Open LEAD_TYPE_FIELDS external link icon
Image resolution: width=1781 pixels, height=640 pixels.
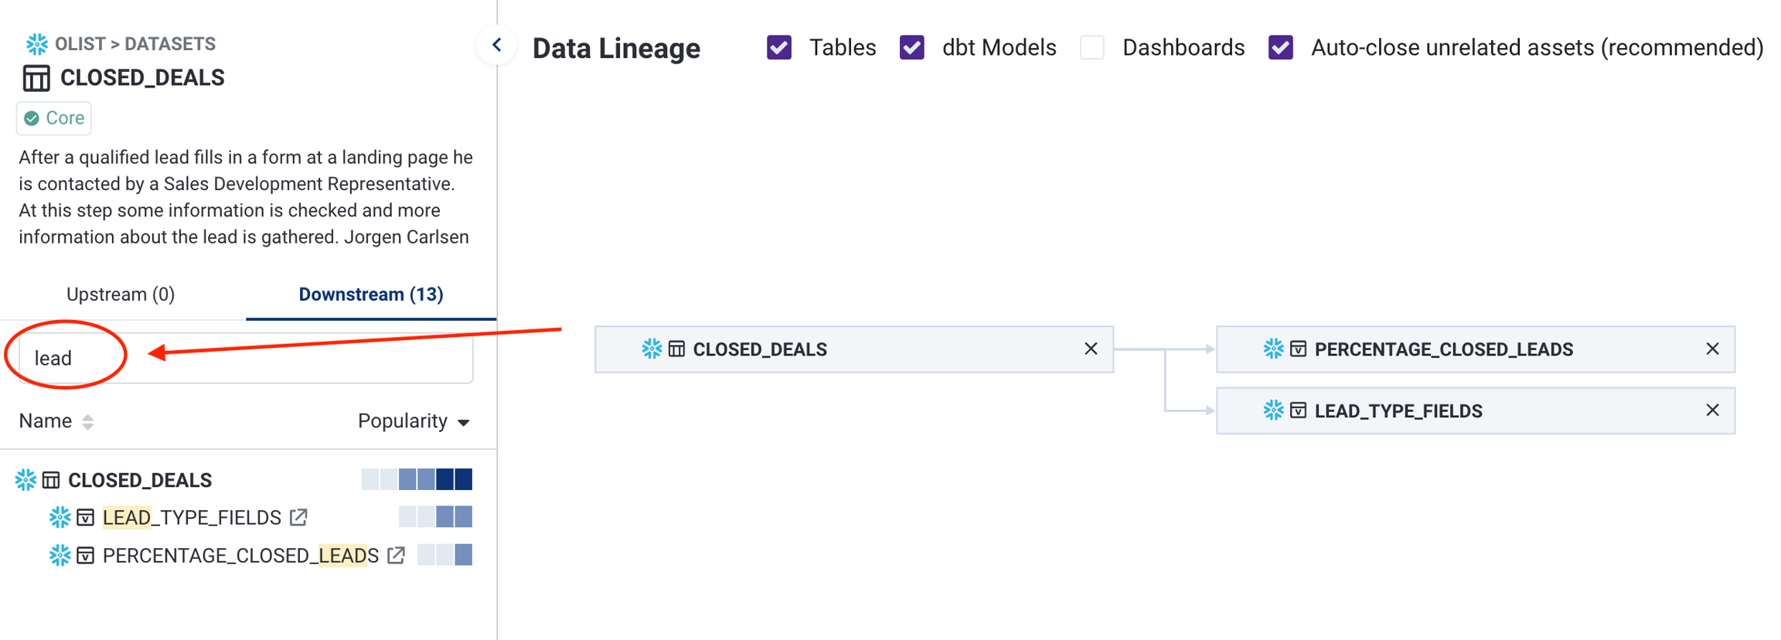click(298, 517)
